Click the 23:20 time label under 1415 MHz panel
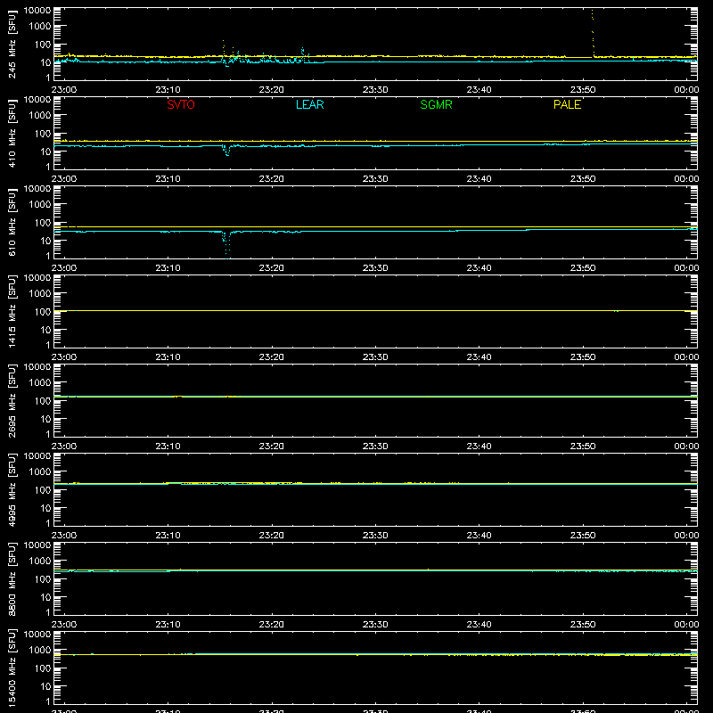The height and width of the screenshot is (713, 713). pos(272,357)
